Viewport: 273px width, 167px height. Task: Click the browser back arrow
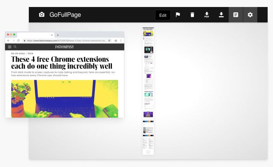tap(9, 41)
